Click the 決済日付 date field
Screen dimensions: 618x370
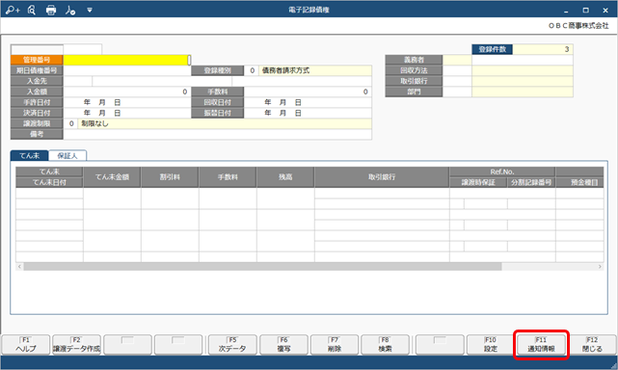click(127, 113)
